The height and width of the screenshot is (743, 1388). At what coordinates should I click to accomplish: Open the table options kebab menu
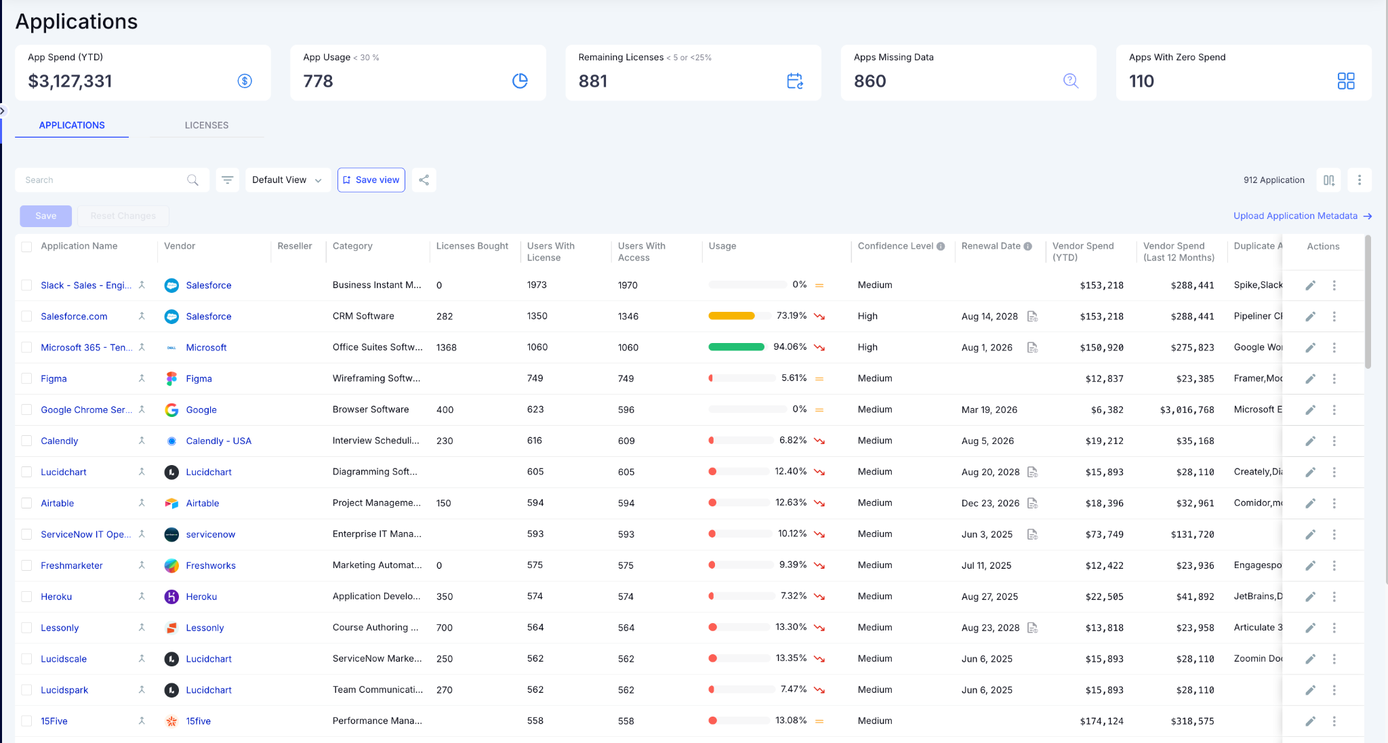(x=1360, y=180)
